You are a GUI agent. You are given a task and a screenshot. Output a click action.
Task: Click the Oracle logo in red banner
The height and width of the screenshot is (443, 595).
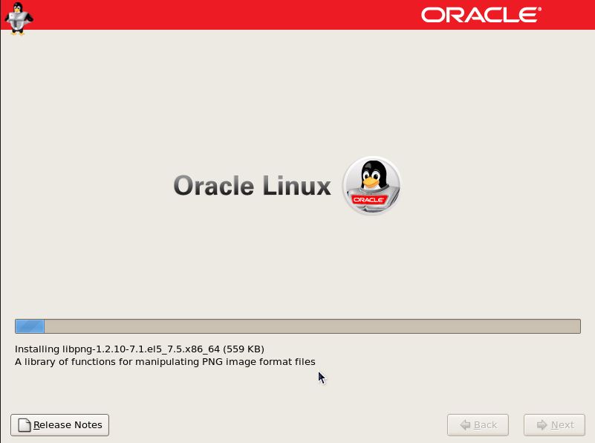click(x=481, y=15)
